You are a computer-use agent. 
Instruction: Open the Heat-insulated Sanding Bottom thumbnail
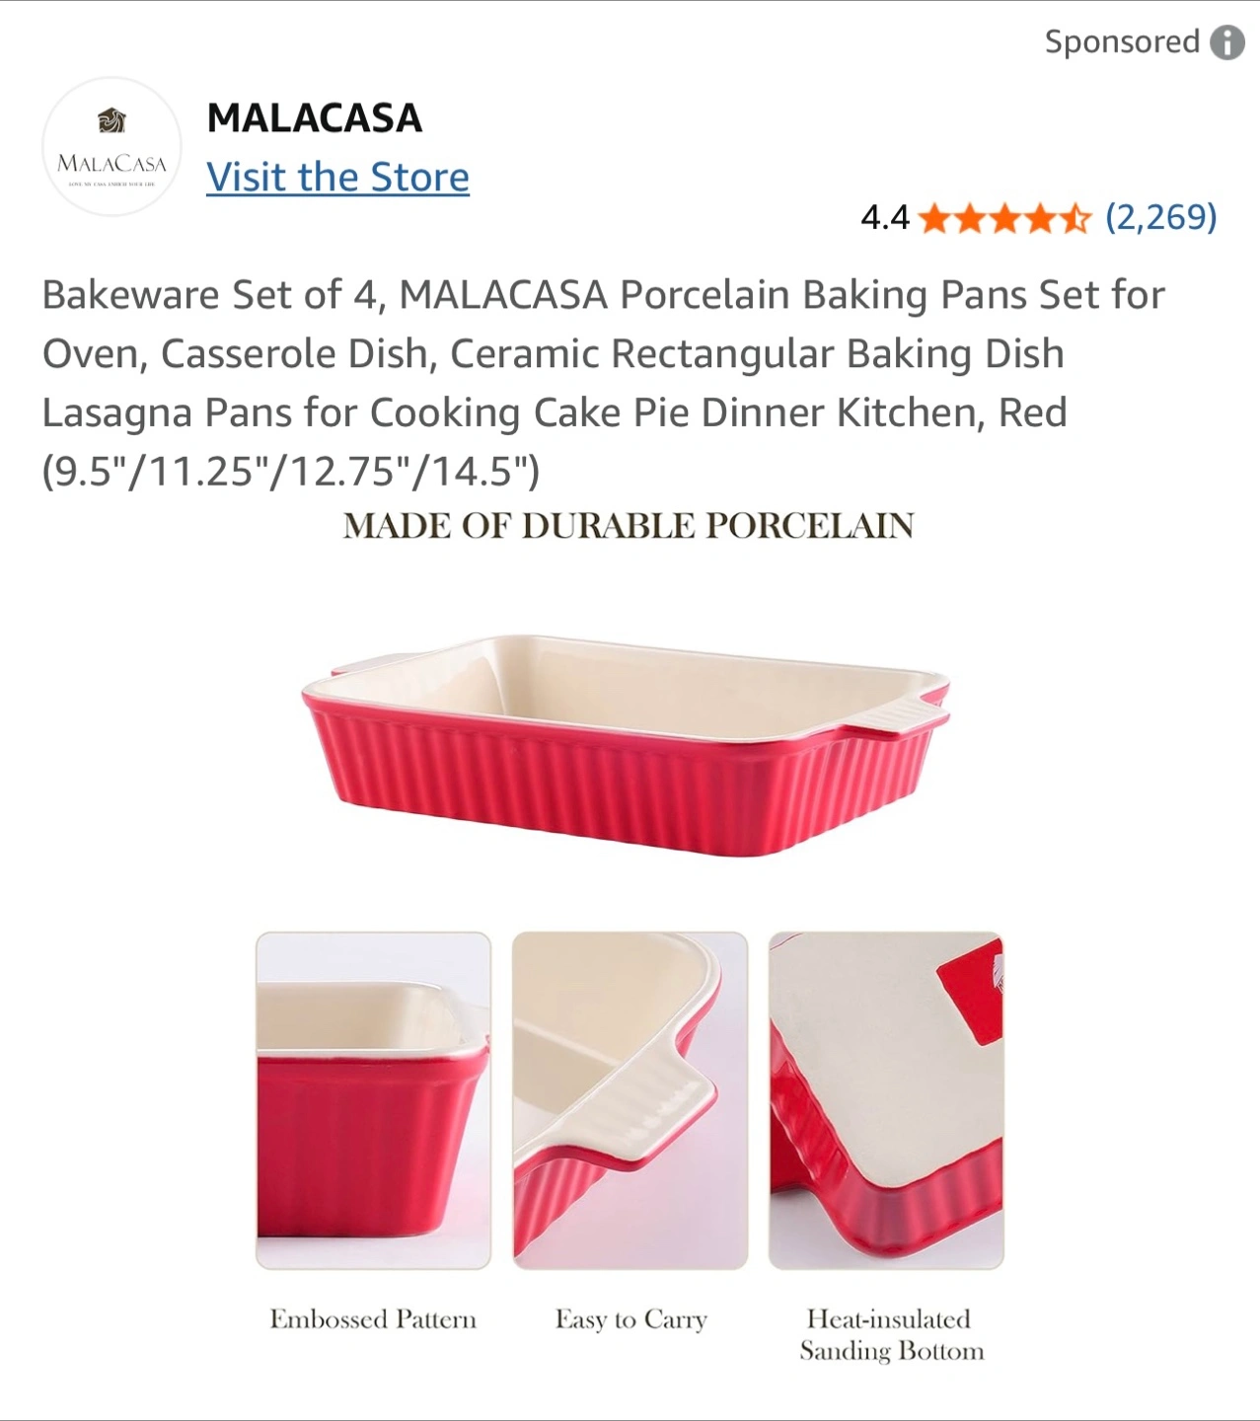886,1100
